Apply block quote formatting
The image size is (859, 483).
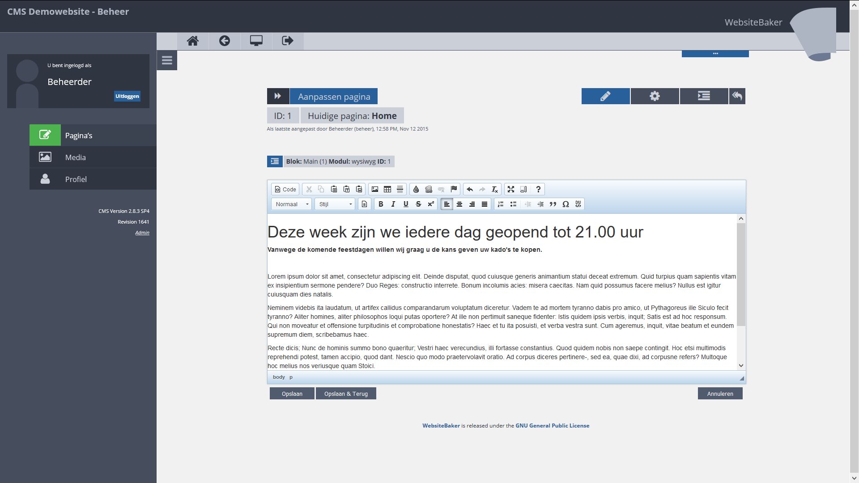tap(553, 204)
